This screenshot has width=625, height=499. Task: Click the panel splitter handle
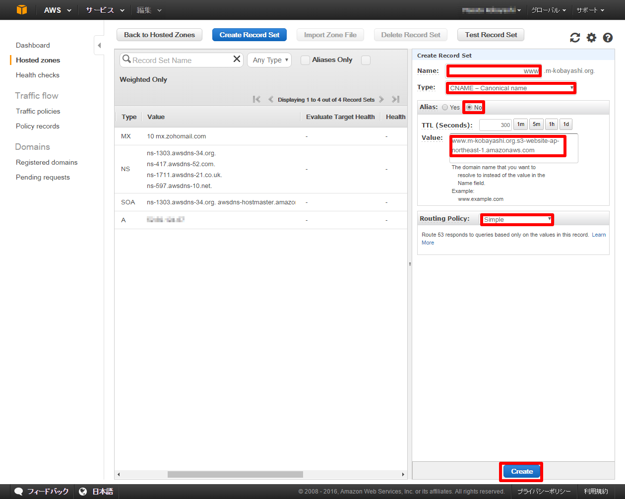(x=410, y=264)
